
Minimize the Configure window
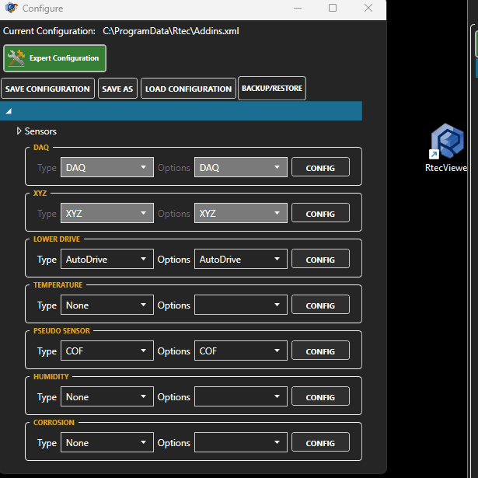[x=298, y=8]
